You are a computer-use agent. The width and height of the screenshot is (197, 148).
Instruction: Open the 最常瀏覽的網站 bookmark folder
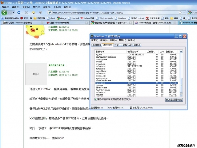coord(10,18)
